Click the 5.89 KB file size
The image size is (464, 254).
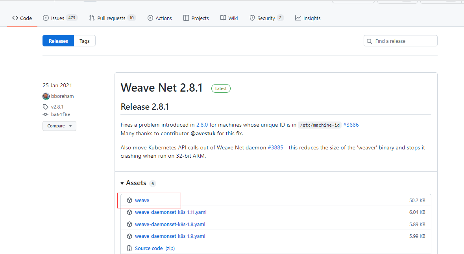tap(417, 224)
